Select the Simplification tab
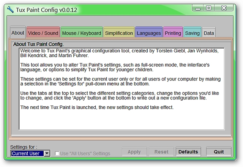The height and width of the screenshot is (167, 243). point(119,32)
